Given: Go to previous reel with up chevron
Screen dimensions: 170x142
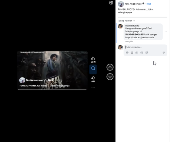Looking at the screenshot, I should click(x=110, y=67).
